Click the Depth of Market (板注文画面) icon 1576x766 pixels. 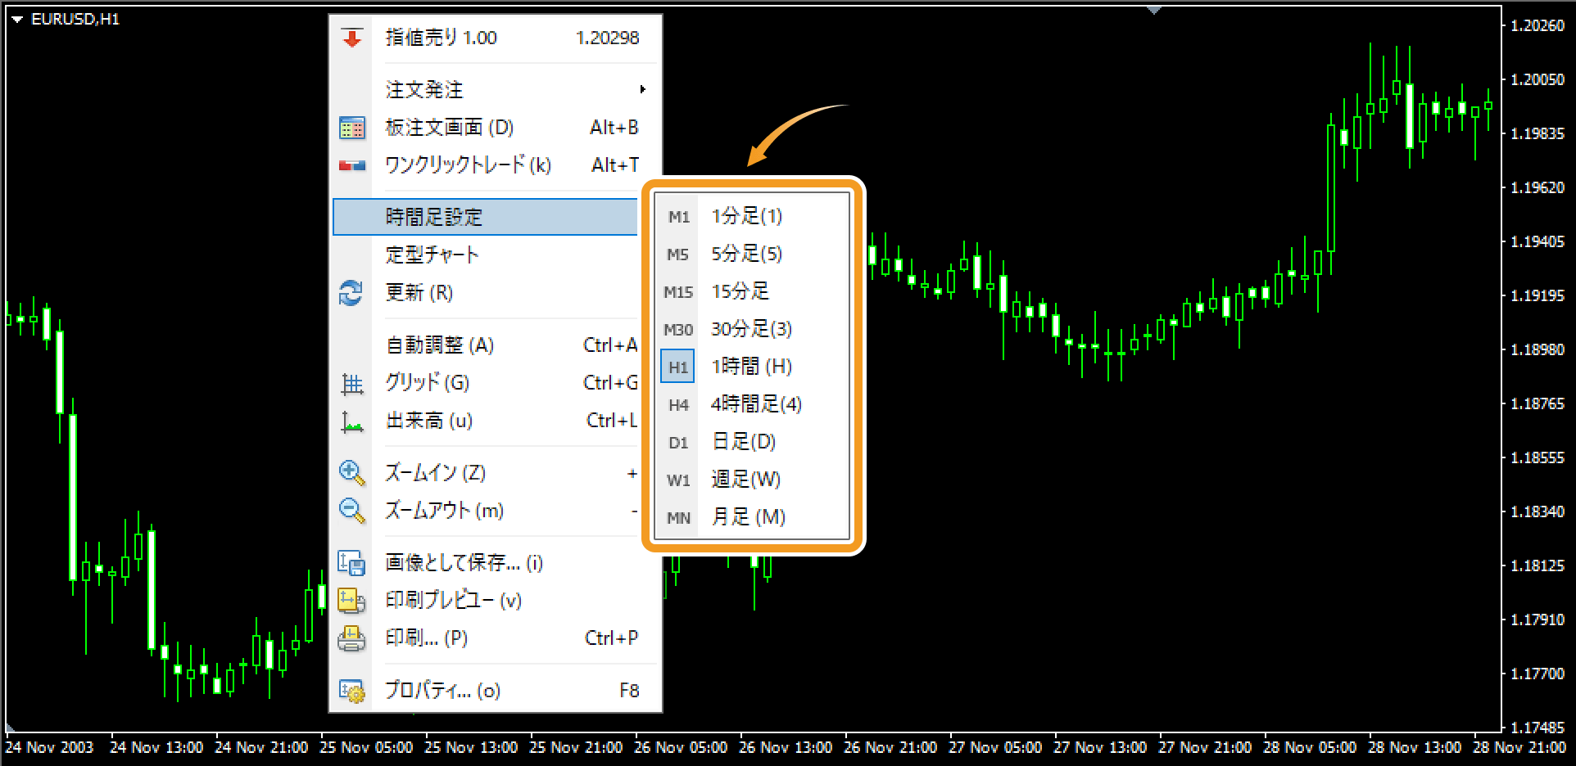[x=352, y=128]
